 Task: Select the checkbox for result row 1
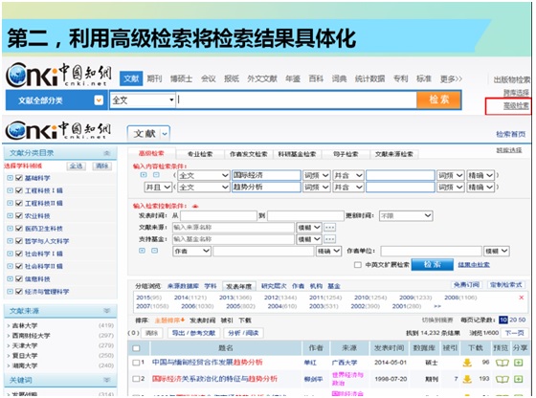pos(136,363)
